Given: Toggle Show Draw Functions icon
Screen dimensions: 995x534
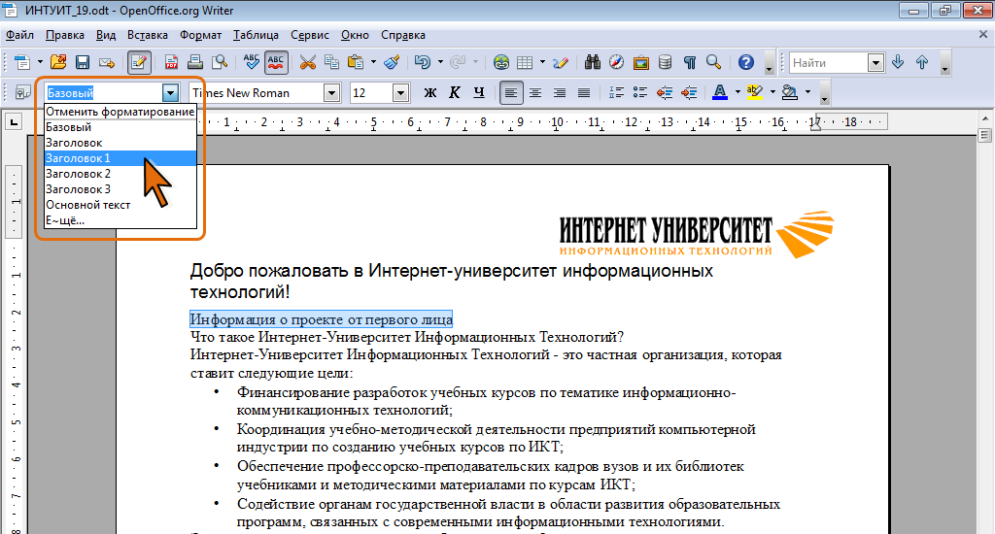Looking at the screenshot, I should pos(561,62).
